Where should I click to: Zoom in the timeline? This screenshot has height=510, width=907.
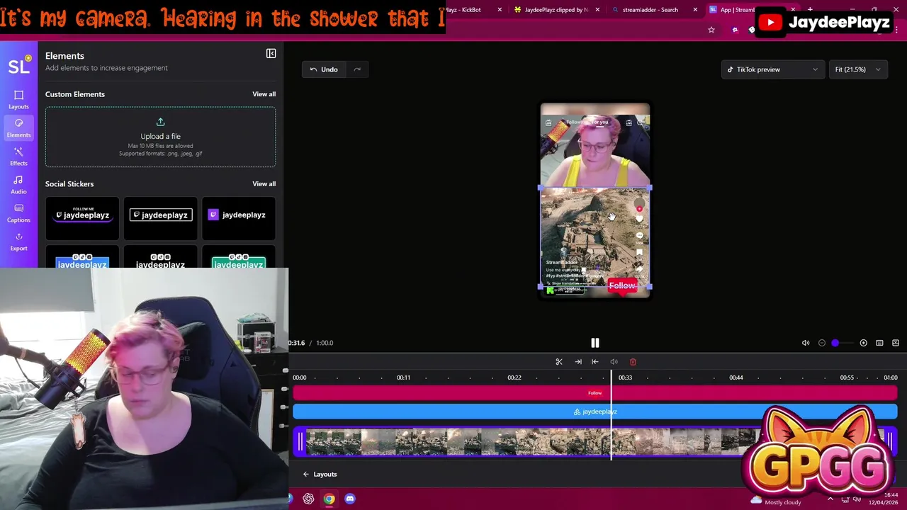863,343
